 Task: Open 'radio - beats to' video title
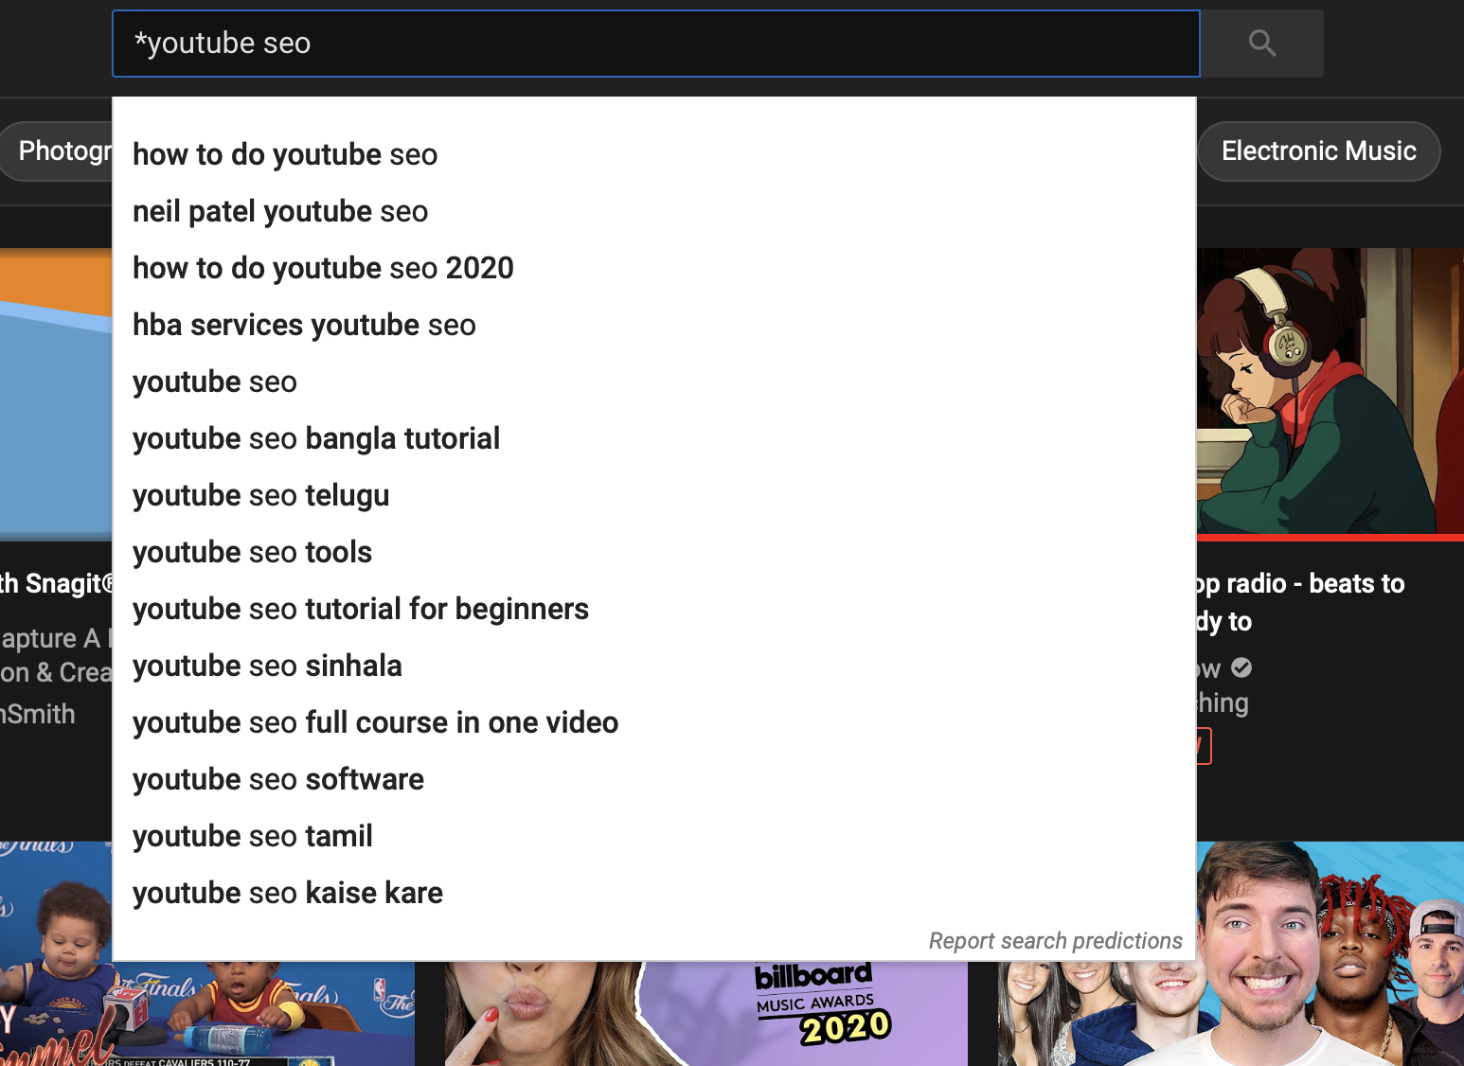[x=1301, y=602]
